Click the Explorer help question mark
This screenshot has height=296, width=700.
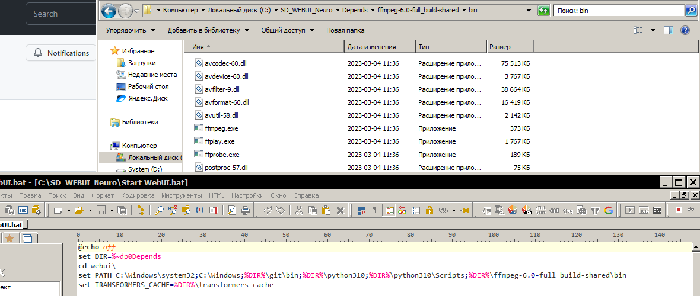[x=685, y=30]
